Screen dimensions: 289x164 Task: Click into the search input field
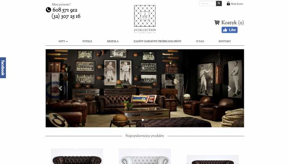pos(207,3)
